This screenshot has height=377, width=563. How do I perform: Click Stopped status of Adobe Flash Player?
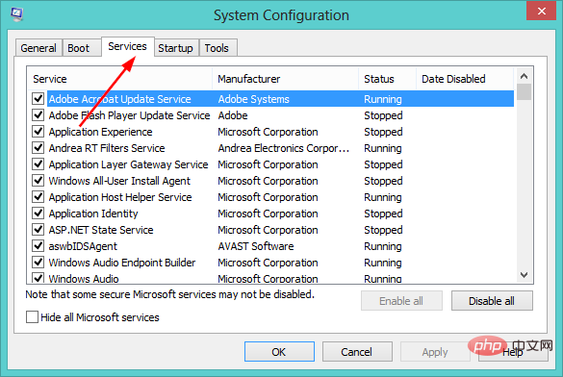[383, 115]
